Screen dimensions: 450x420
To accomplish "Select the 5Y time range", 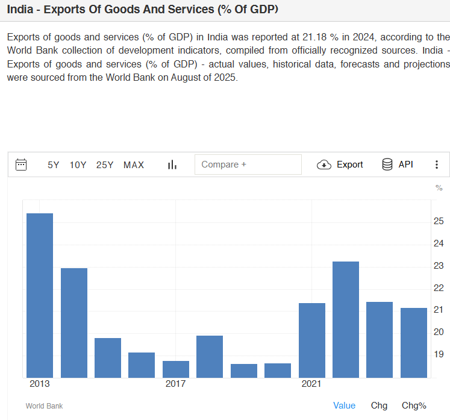I will tap(54, 165).
